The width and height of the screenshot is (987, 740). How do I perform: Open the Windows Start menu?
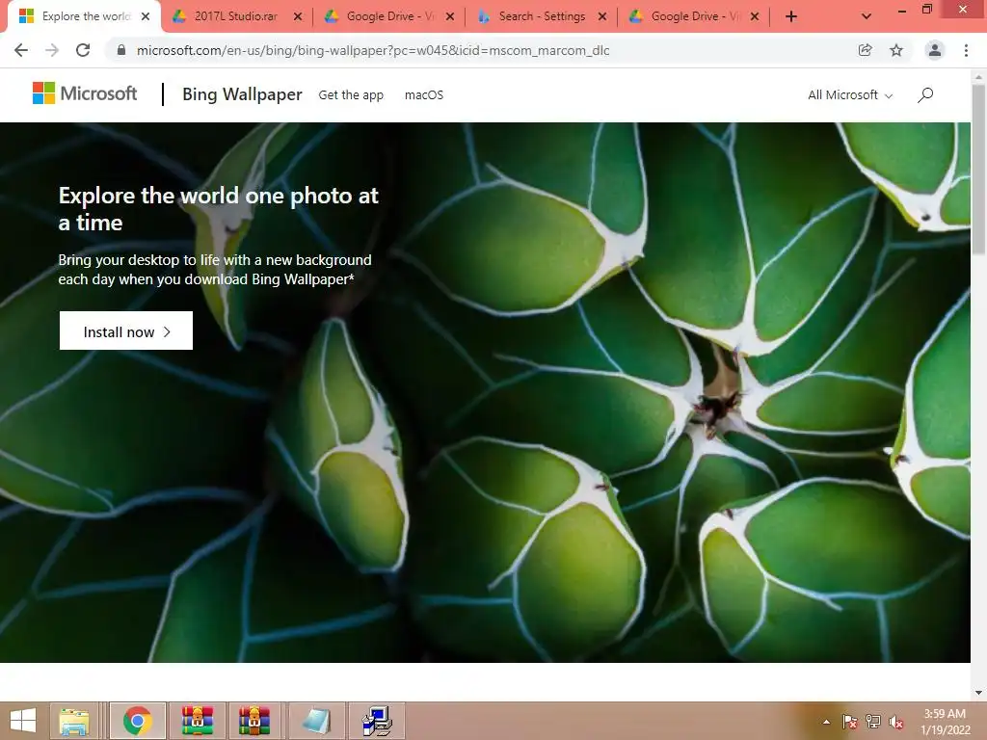pyautogui.click(x=23, y=721)
